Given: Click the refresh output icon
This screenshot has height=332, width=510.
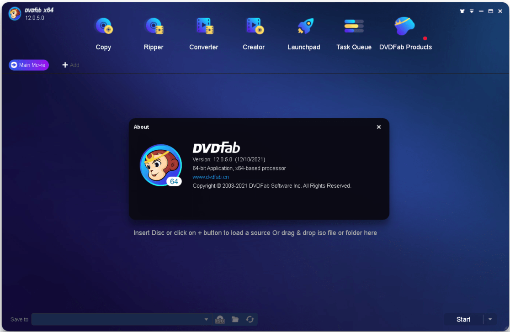Looking at the screenshot, I should point(250,319).
